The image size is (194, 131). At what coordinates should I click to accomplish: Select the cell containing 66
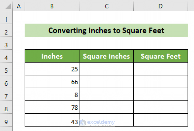pos(52,82)
